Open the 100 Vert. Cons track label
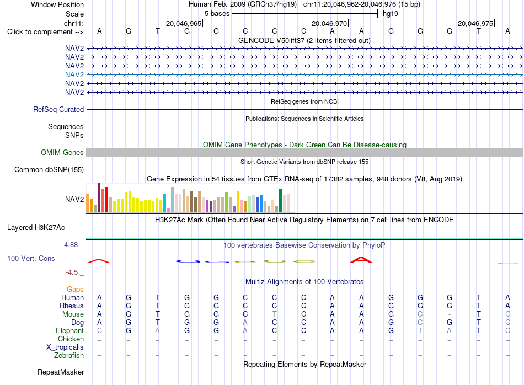 coord(31,258)
